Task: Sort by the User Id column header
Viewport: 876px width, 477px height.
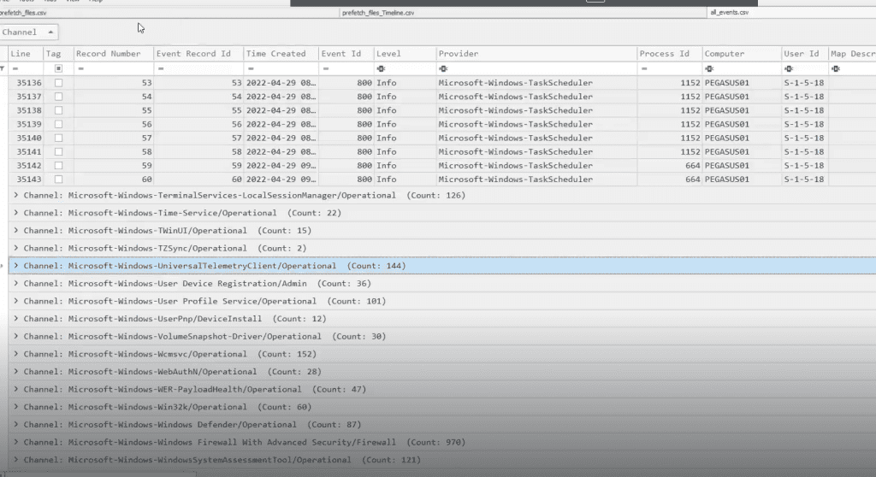Action: tap(804, 54)
